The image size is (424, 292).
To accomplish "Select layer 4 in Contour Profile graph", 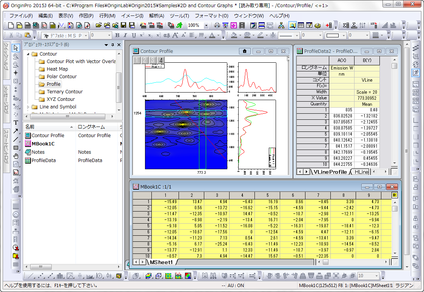I will (161, 60).
